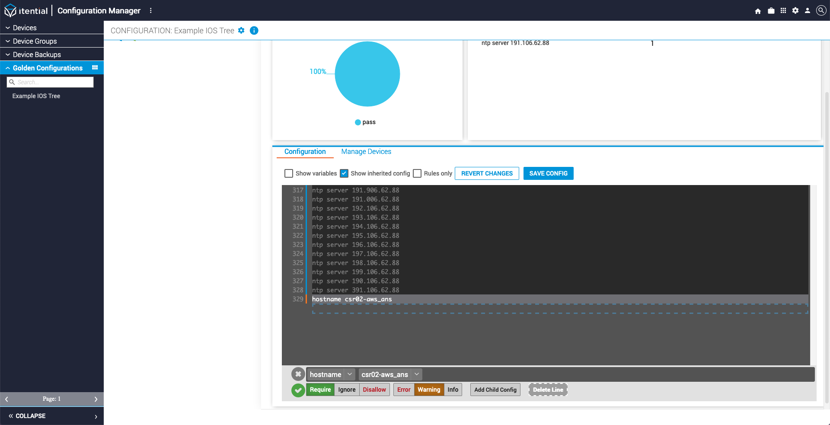Uncheck Show inherited config
This screenshot has height=425, width=830.
click(x=344, y=173)
